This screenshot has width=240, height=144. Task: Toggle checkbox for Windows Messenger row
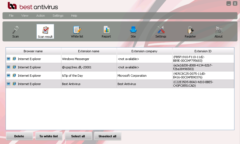[9, 59]
